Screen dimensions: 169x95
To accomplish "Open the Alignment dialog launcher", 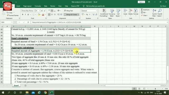I will click(x=79, y=18).
